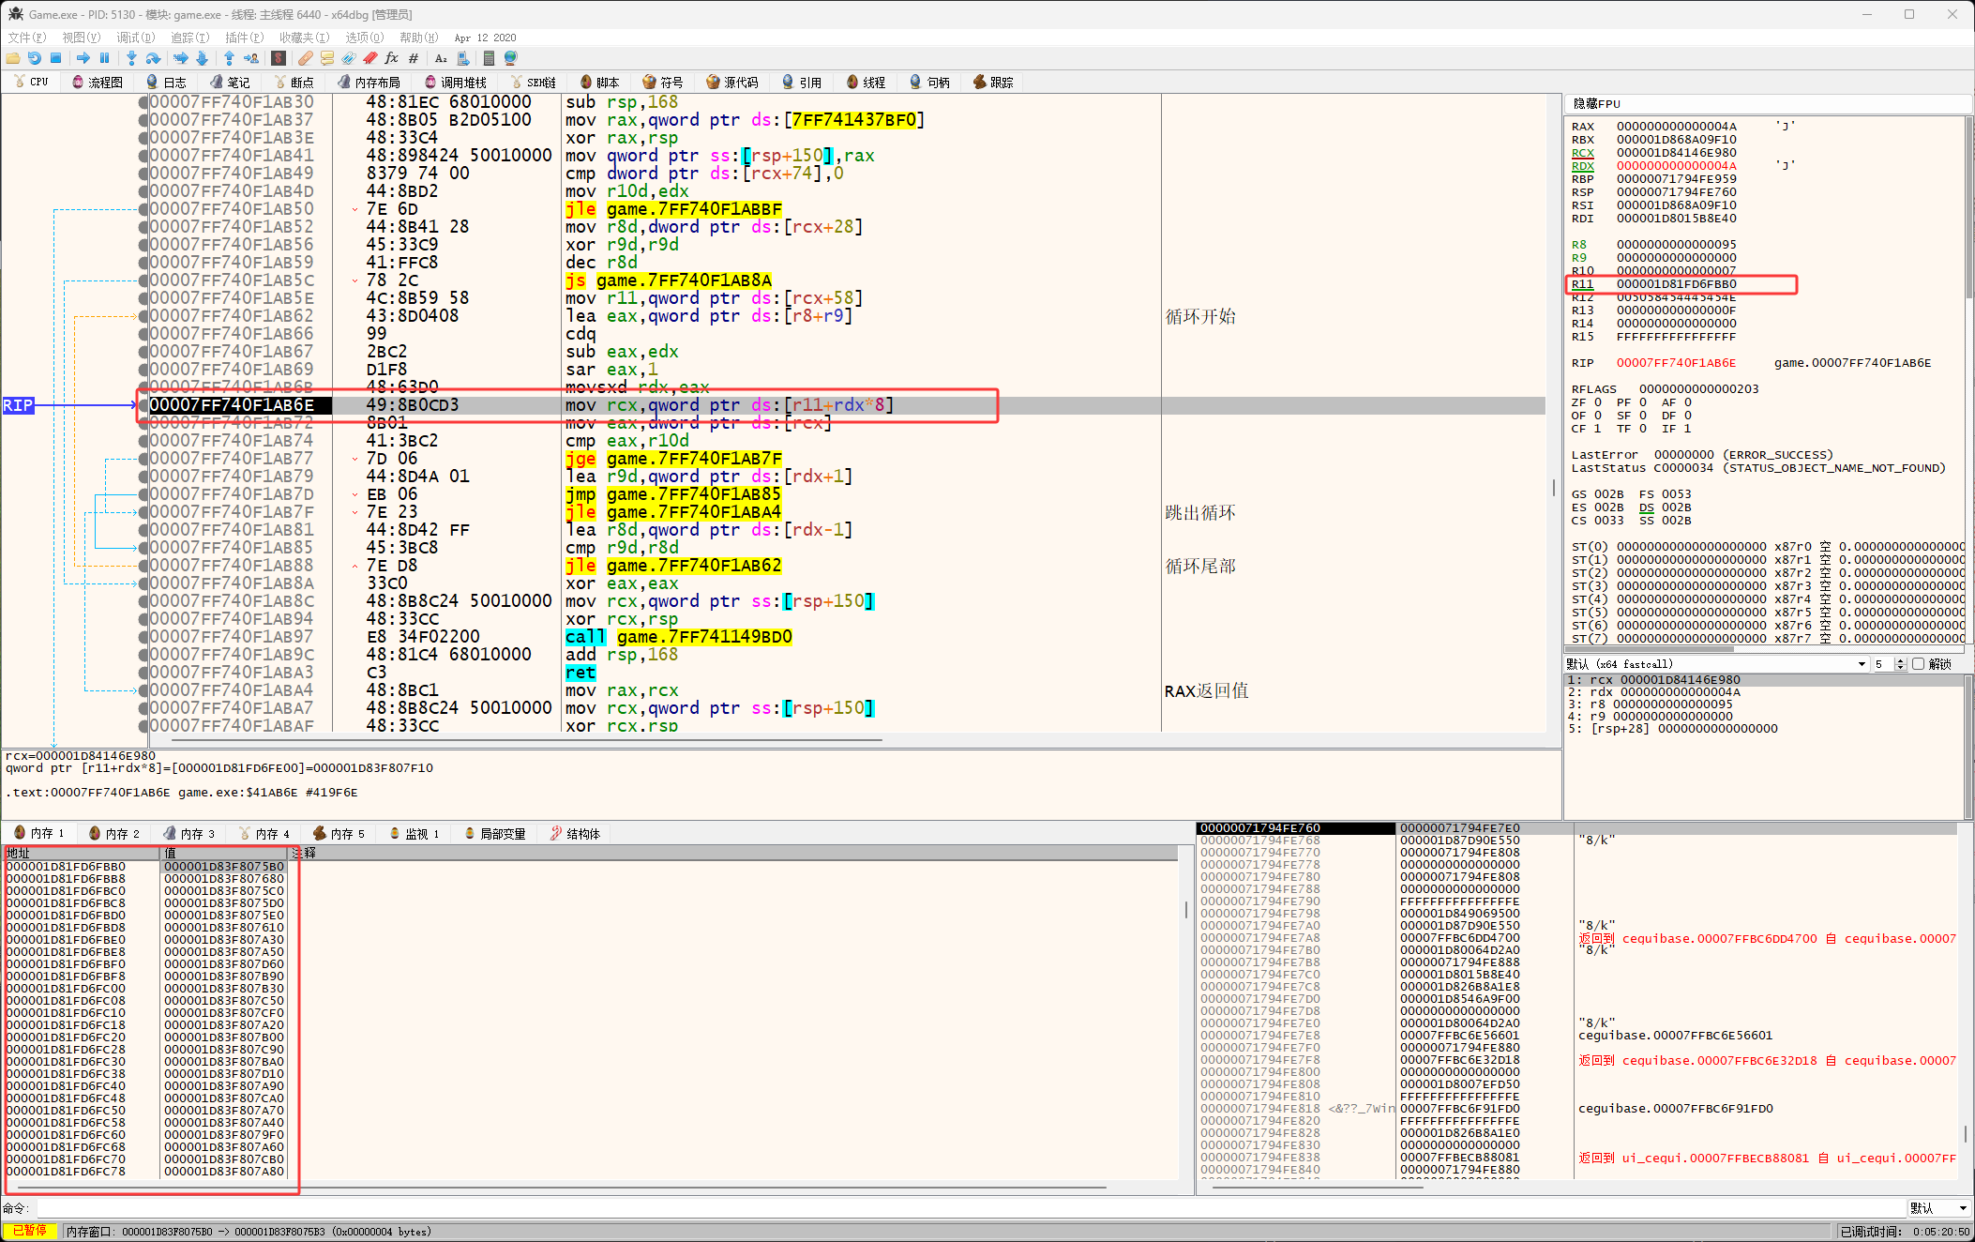Click the fx functions toolbar icon
The width and height of the screenshot is (1975, 1242).
pyautogui.click(x=391, y=58)
